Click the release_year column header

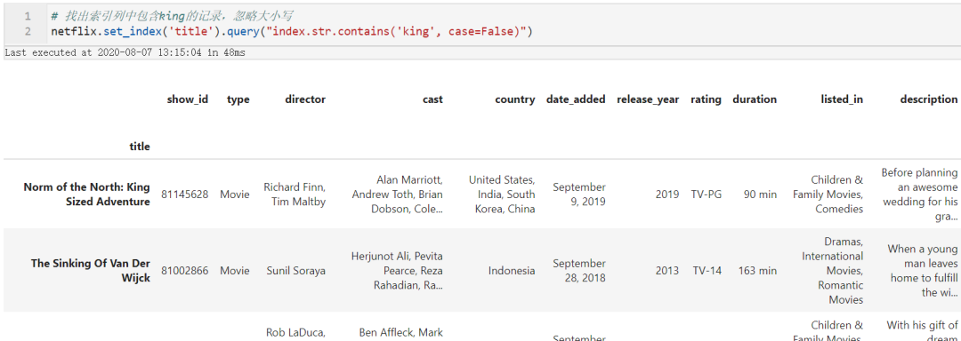pyautogui.click(x=648, y=99)
